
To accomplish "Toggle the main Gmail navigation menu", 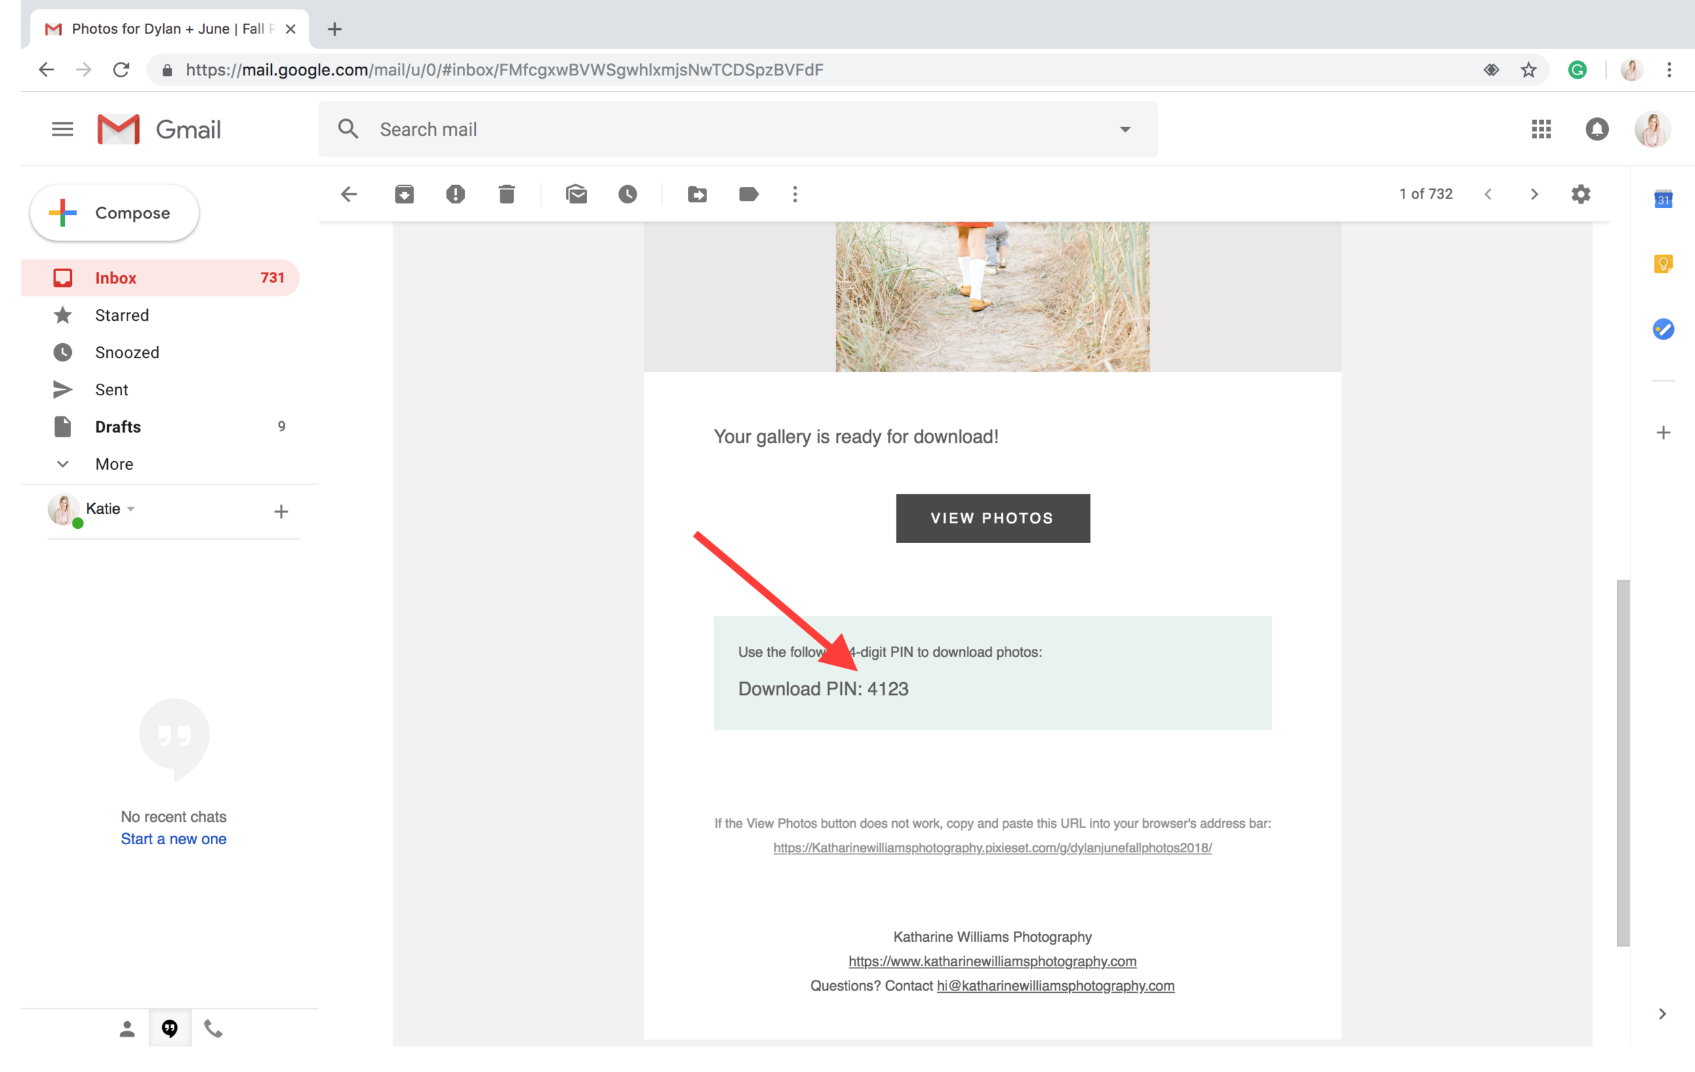I will (x=62, y=128).
